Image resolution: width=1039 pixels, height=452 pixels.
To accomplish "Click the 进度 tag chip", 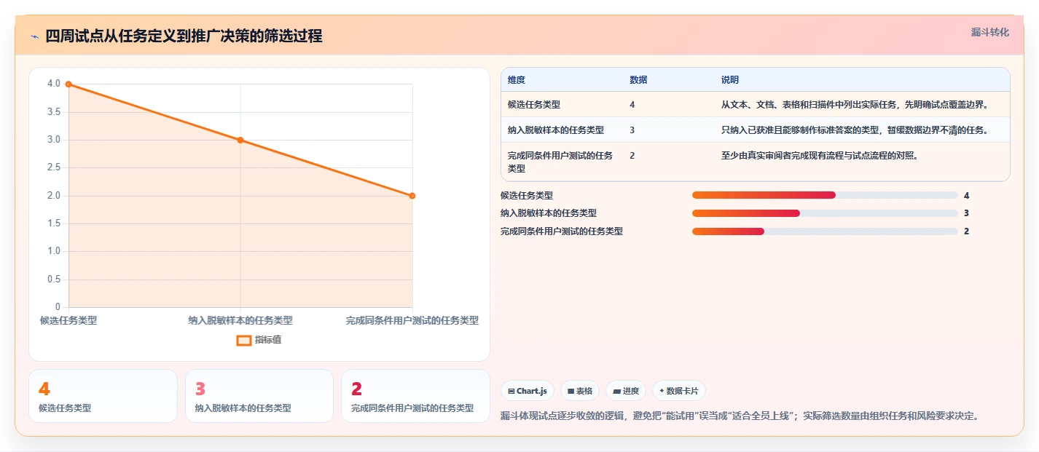I will pyautogui.click(x=626, y=391).
